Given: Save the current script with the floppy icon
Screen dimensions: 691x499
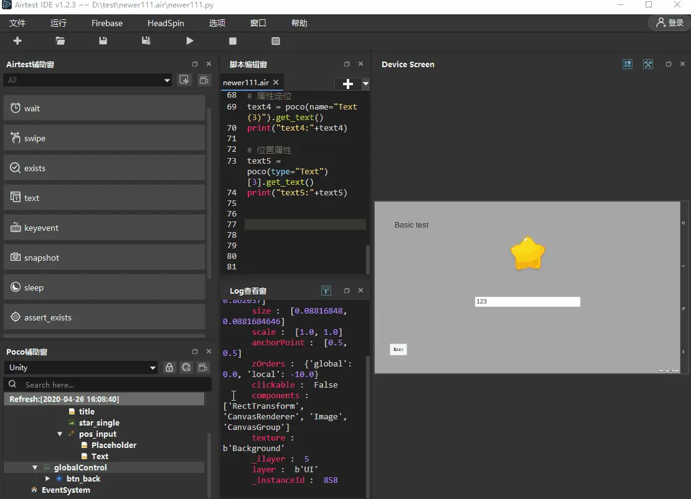Looking at the screenshot, I should point(103,41).
